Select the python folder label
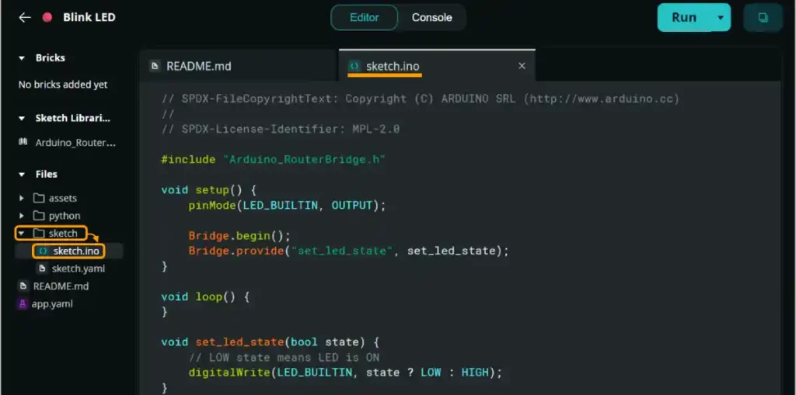 [x=65, y=216]
